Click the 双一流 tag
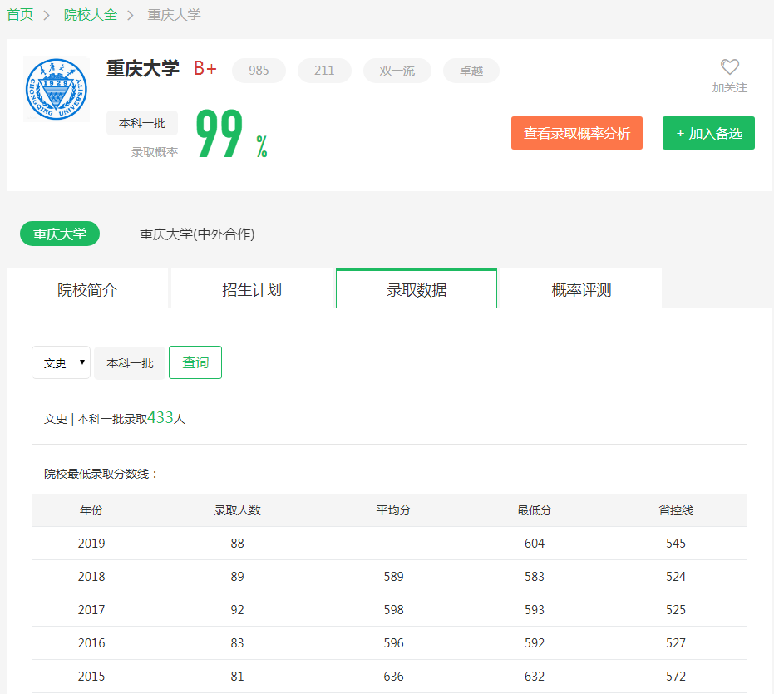The height and width of the screenshot is (694, 774). click(397, 71)
